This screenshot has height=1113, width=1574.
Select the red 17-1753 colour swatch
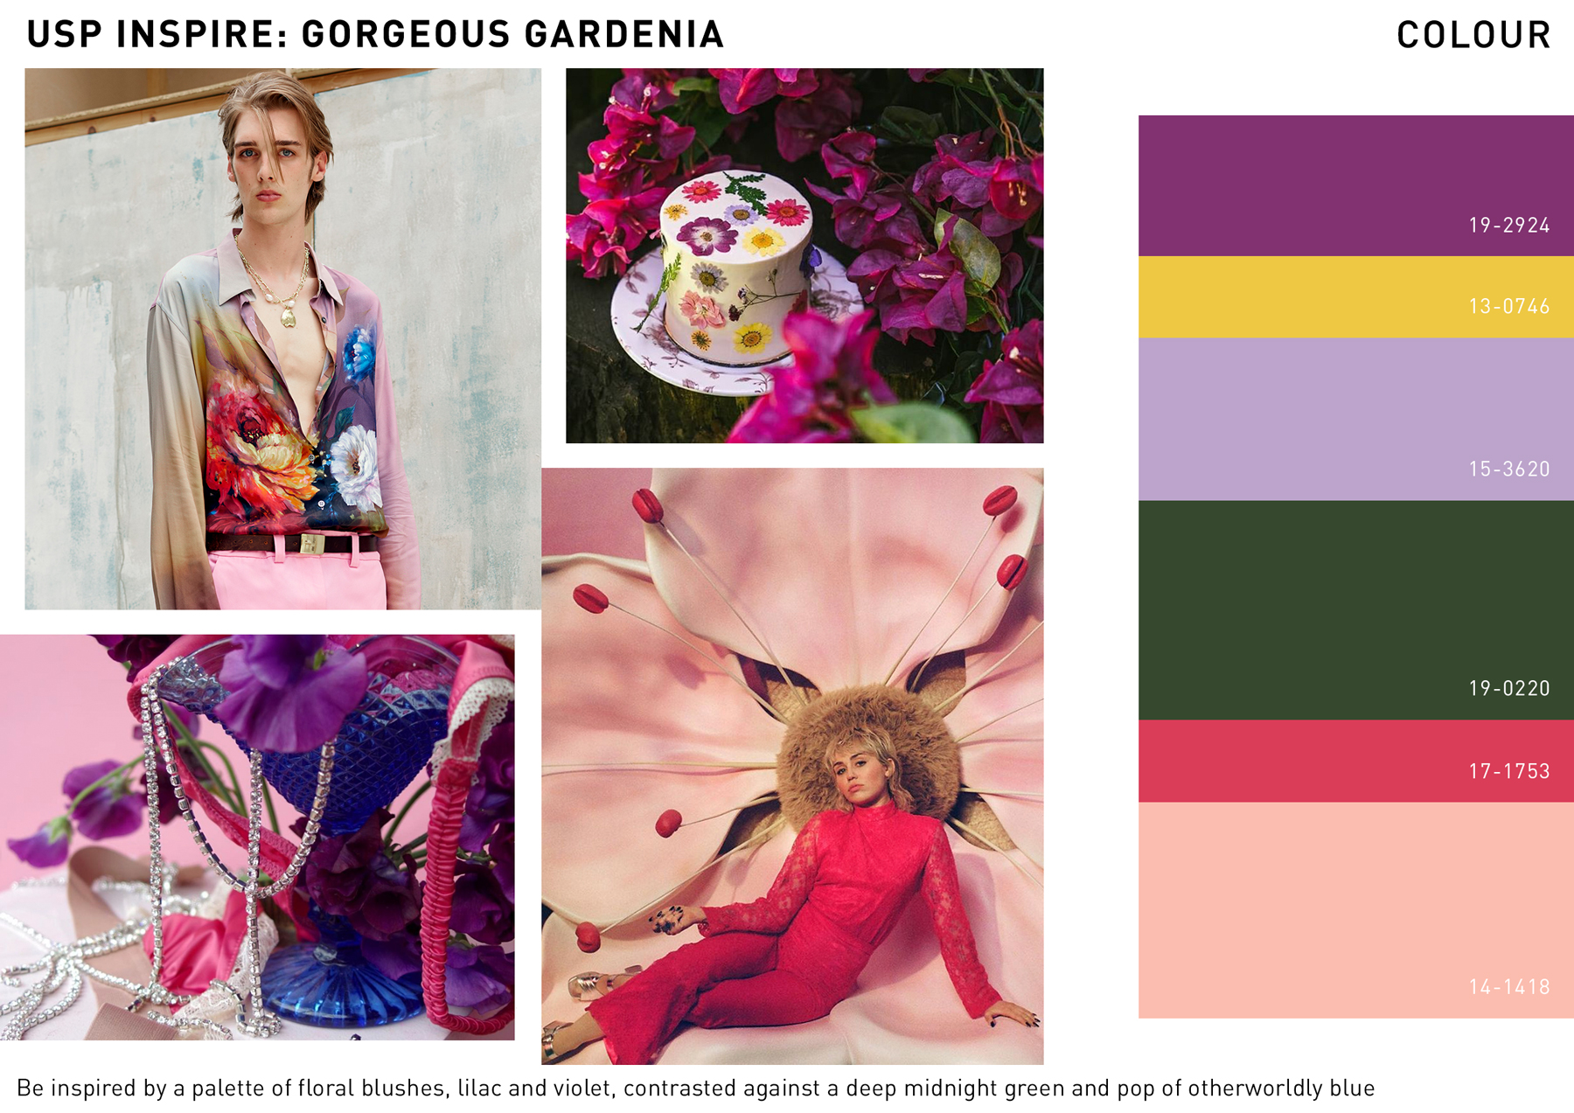pos(1355,762)
